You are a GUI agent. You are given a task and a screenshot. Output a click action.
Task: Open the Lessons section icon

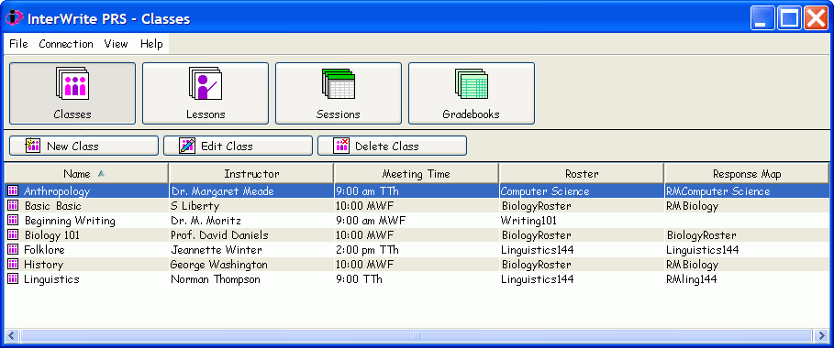point(206,84)
